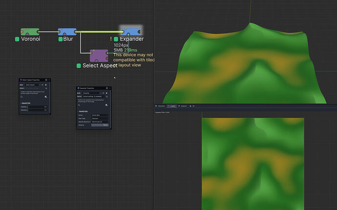Click the blue icon in Expander Properties title
337x210 pixels.
79,88
